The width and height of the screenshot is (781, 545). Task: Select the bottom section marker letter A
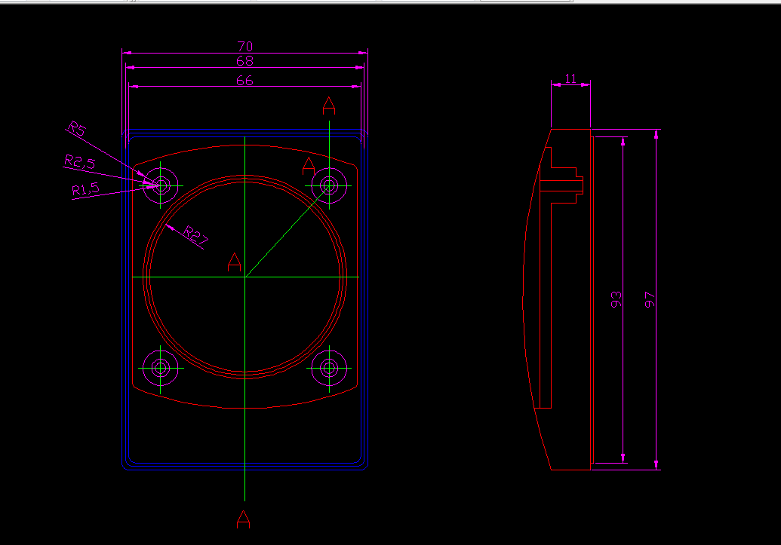(243, 519)
